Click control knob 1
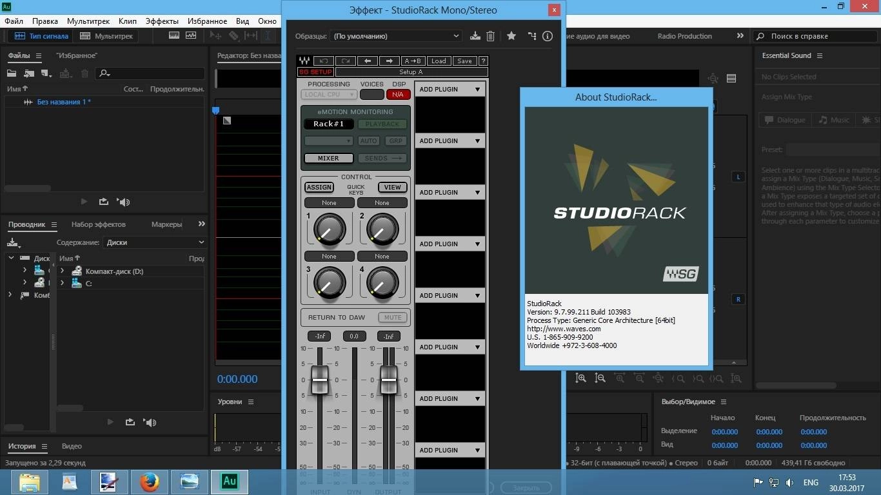The height and width of the screenshot is (495, 881). [330, 229]
